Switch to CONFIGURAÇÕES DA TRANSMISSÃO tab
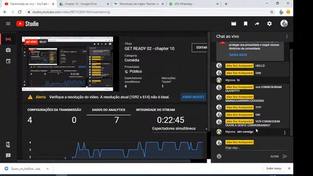 (54, 110)
